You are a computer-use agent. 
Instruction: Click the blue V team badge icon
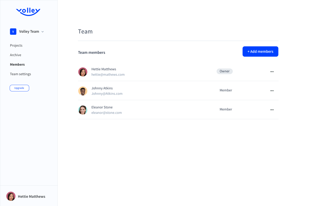pos(13,32)
